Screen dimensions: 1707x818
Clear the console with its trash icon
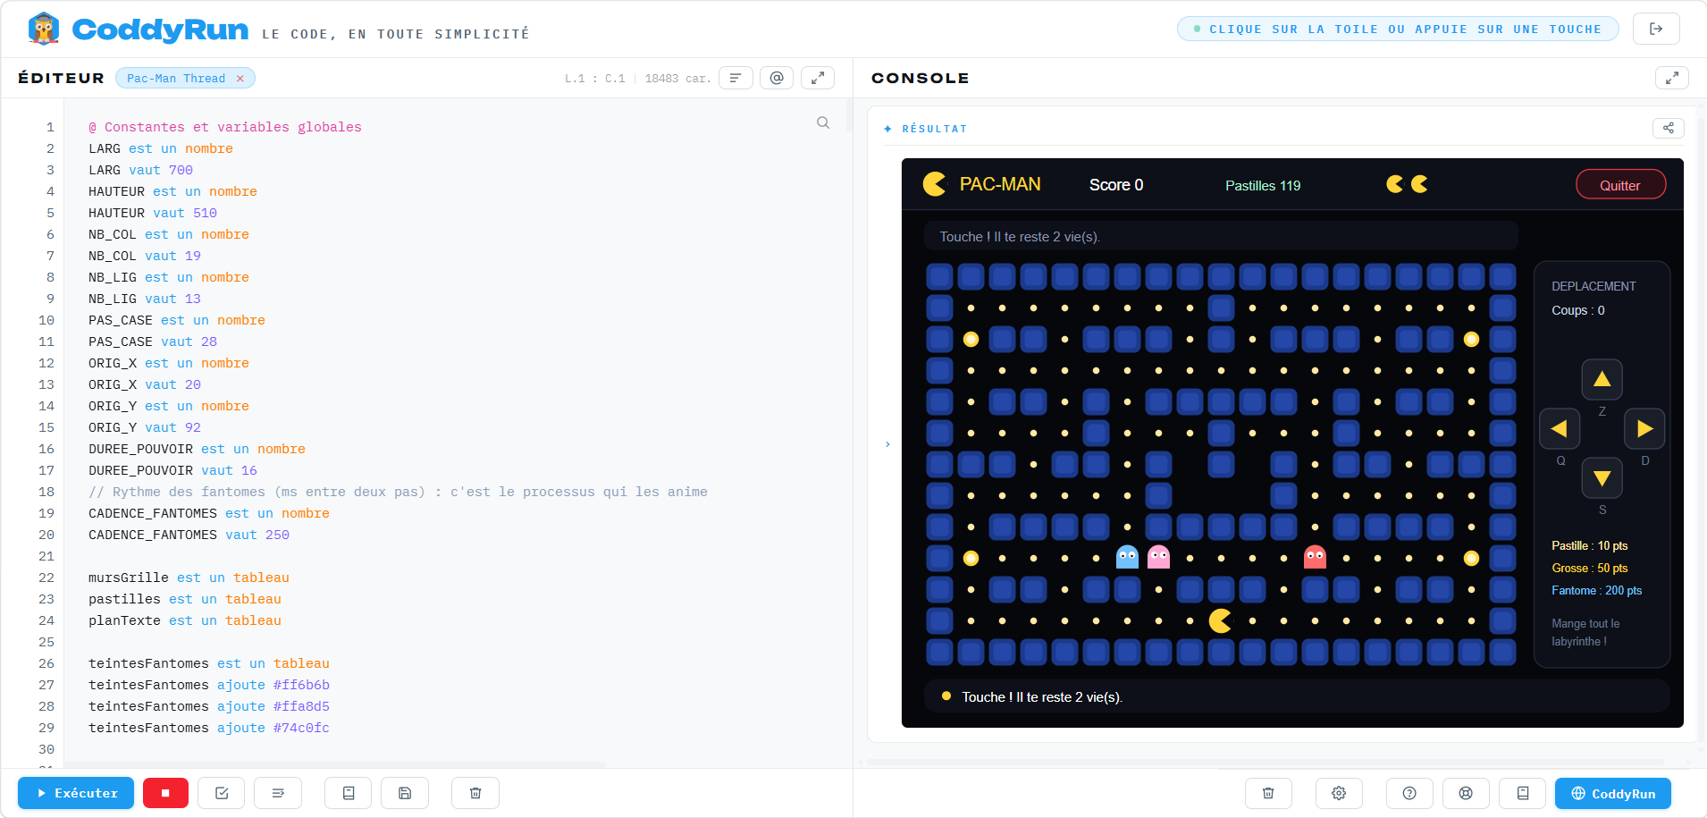click(1268, 793)
